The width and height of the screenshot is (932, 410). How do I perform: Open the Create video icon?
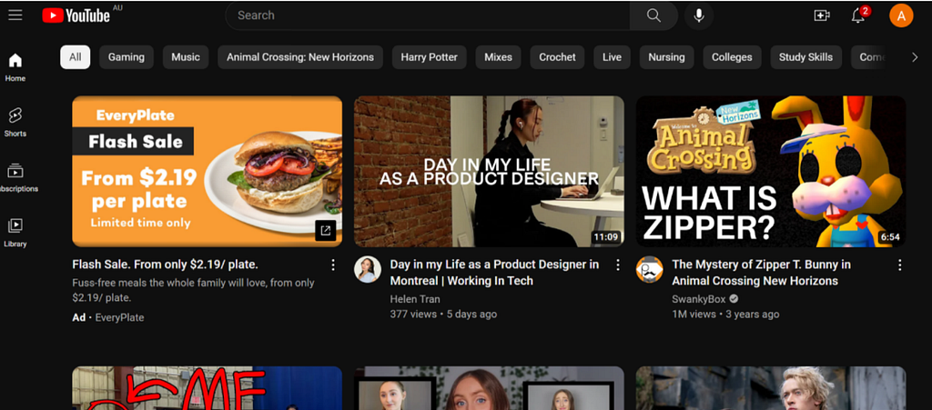click(x=822, y=15)
